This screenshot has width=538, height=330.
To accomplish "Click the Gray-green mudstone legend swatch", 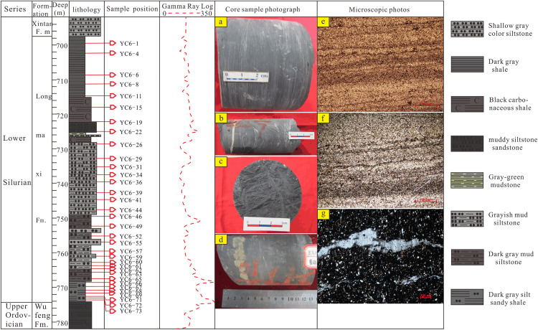I will 467,181.
